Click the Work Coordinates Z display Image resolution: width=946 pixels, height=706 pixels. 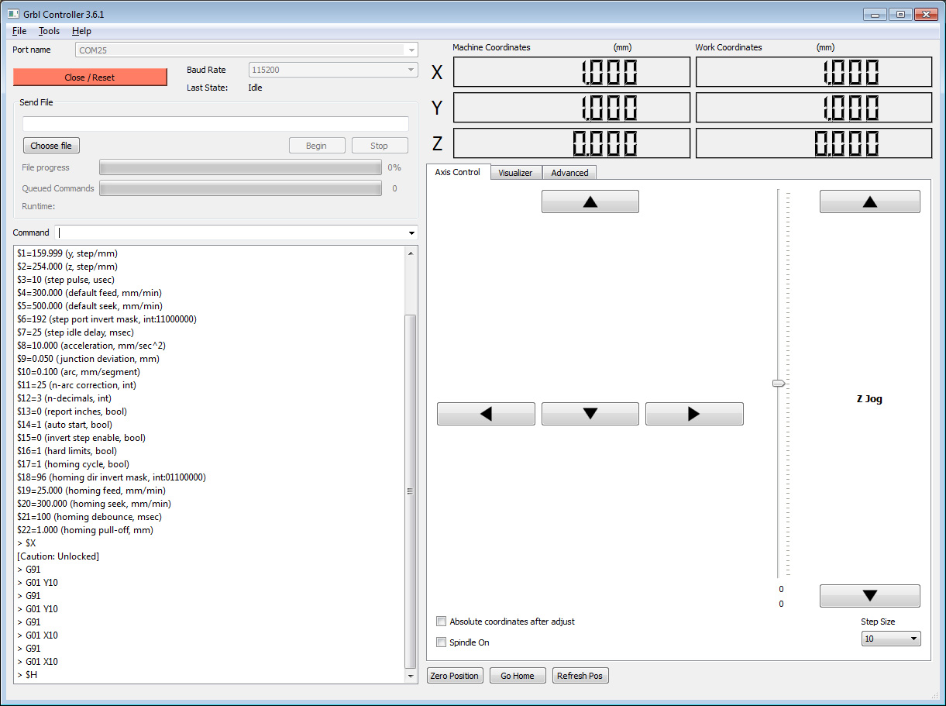[x=814, y=143]
